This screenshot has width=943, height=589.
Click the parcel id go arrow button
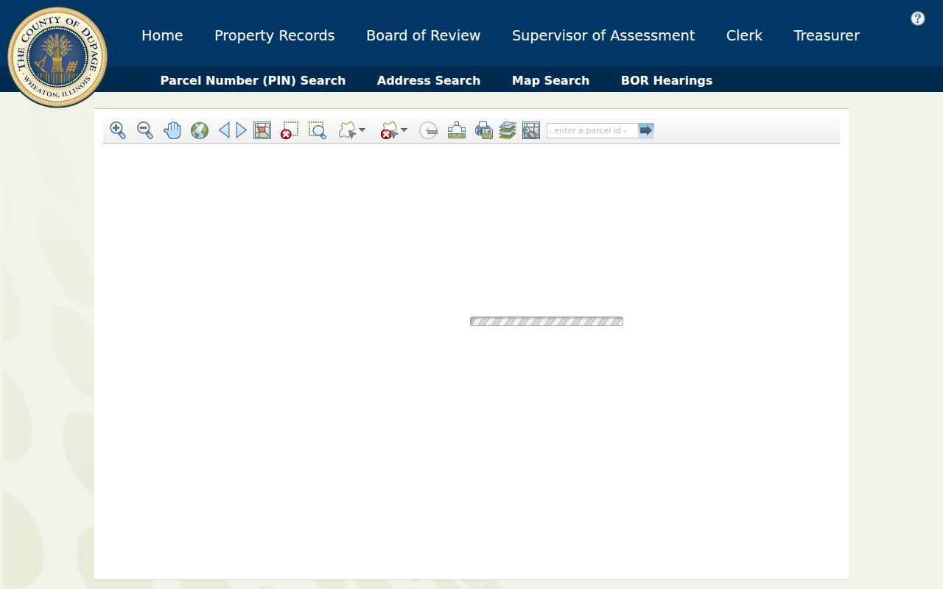click(646, 130)
